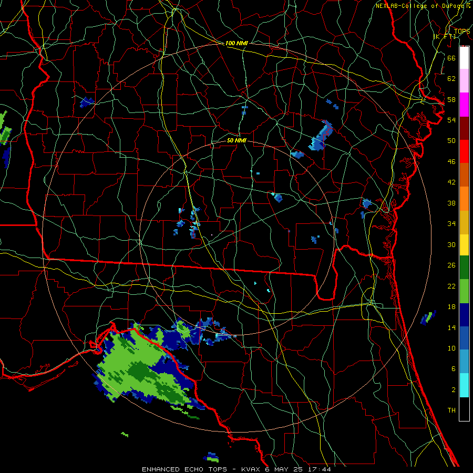
Task: Click the "TOPS" legend title
Action: click(x=462, y=31)
